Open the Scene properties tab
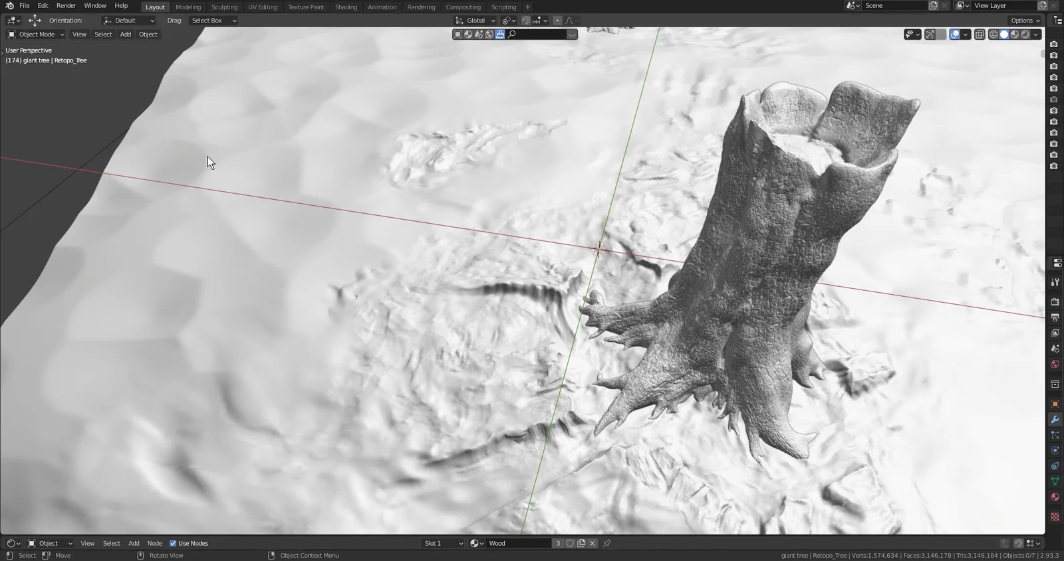 (1055, 349)
